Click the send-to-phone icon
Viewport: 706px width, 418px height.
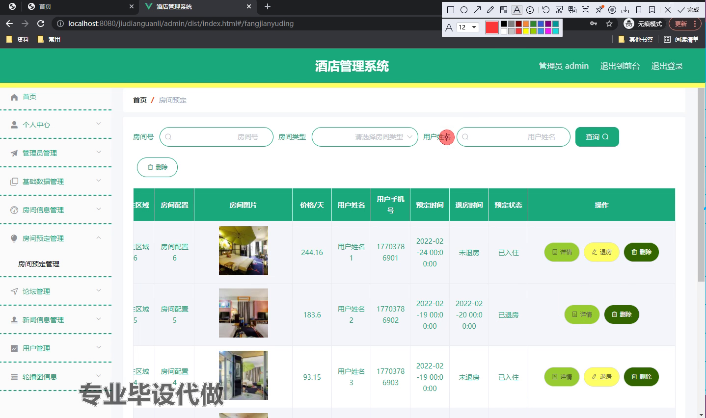coord(639,10)
